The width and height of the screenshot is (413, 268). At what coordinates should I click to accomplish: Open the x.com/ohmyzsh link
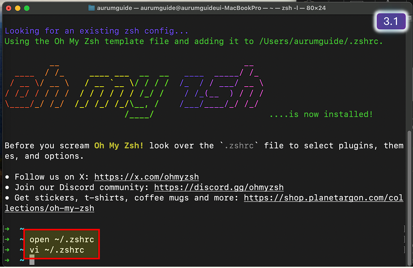coord(146,177)
